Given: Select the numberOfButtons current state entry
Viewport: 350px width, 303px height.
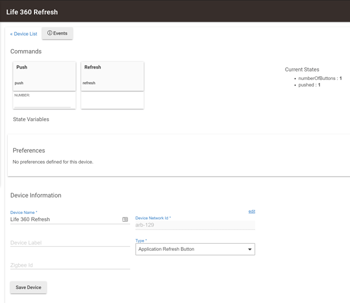Looking at the screenshot, I should click(320, 78).
